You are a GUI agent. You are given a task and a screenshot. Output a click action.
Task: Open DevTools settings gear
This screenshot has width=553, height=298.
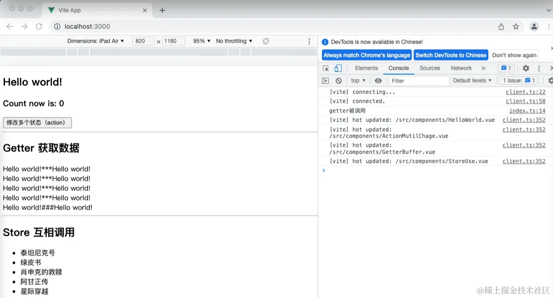coord(526,68)
